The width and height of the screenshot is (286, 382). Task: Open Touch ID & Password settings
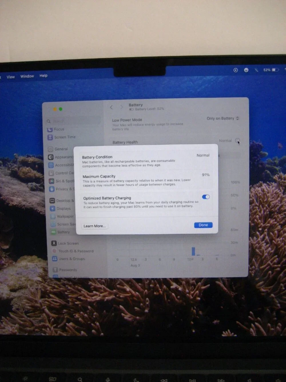click(73, 251)
